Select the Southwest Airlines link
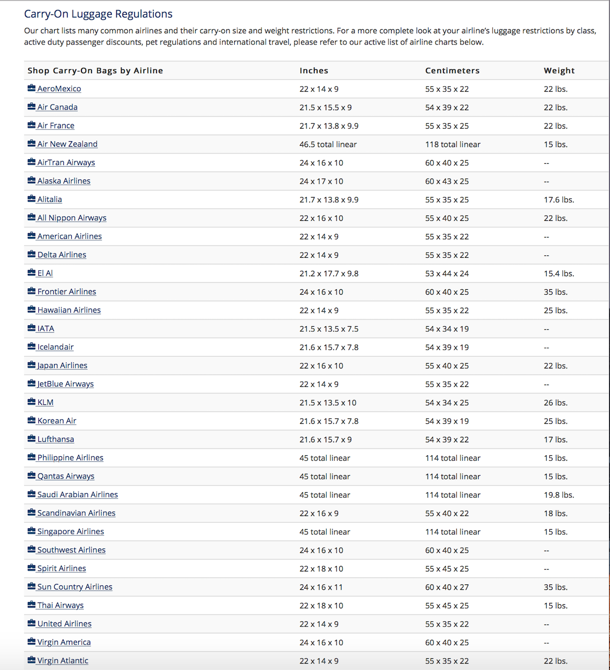This screenshot has width=610, height=670. [x=71, y=550]
